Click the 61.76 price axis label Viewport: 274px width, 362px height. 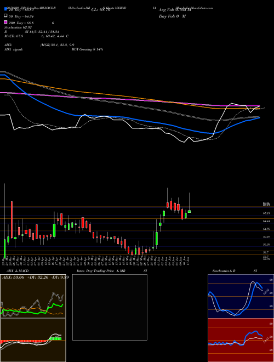pyautogui.click(x=266, y=229)
